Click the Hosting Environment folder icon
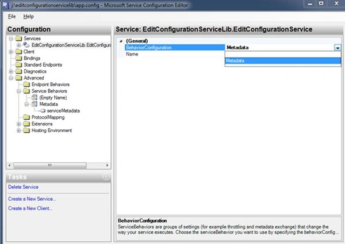 coord(26,131)
